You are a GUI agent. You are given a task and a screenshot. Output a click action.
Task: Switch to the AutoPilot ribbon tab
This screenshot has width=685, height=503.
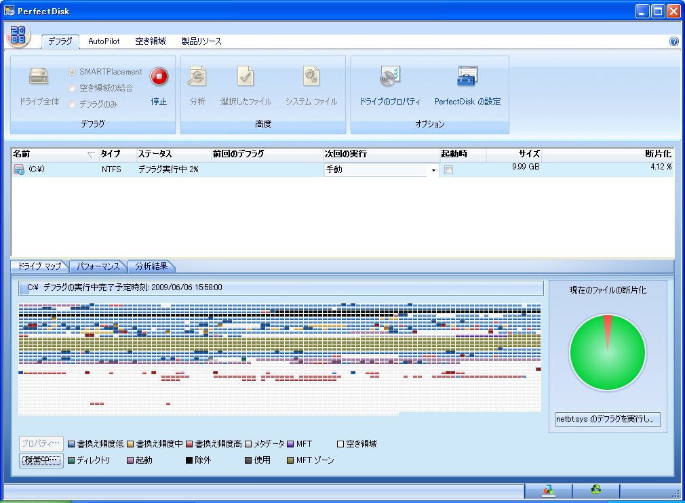point(104,41)
